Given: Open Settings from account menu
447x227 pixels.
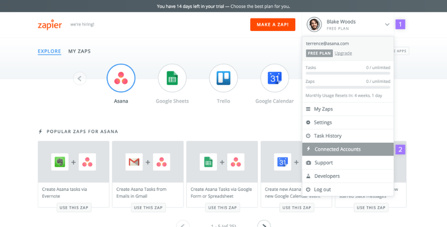Looking at the screenshot, I should tap(348, 122).
